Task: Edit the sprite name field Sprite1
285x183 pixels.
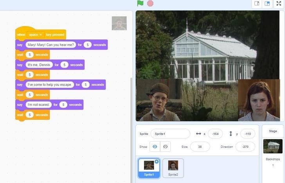Action: tap(170, 134)
